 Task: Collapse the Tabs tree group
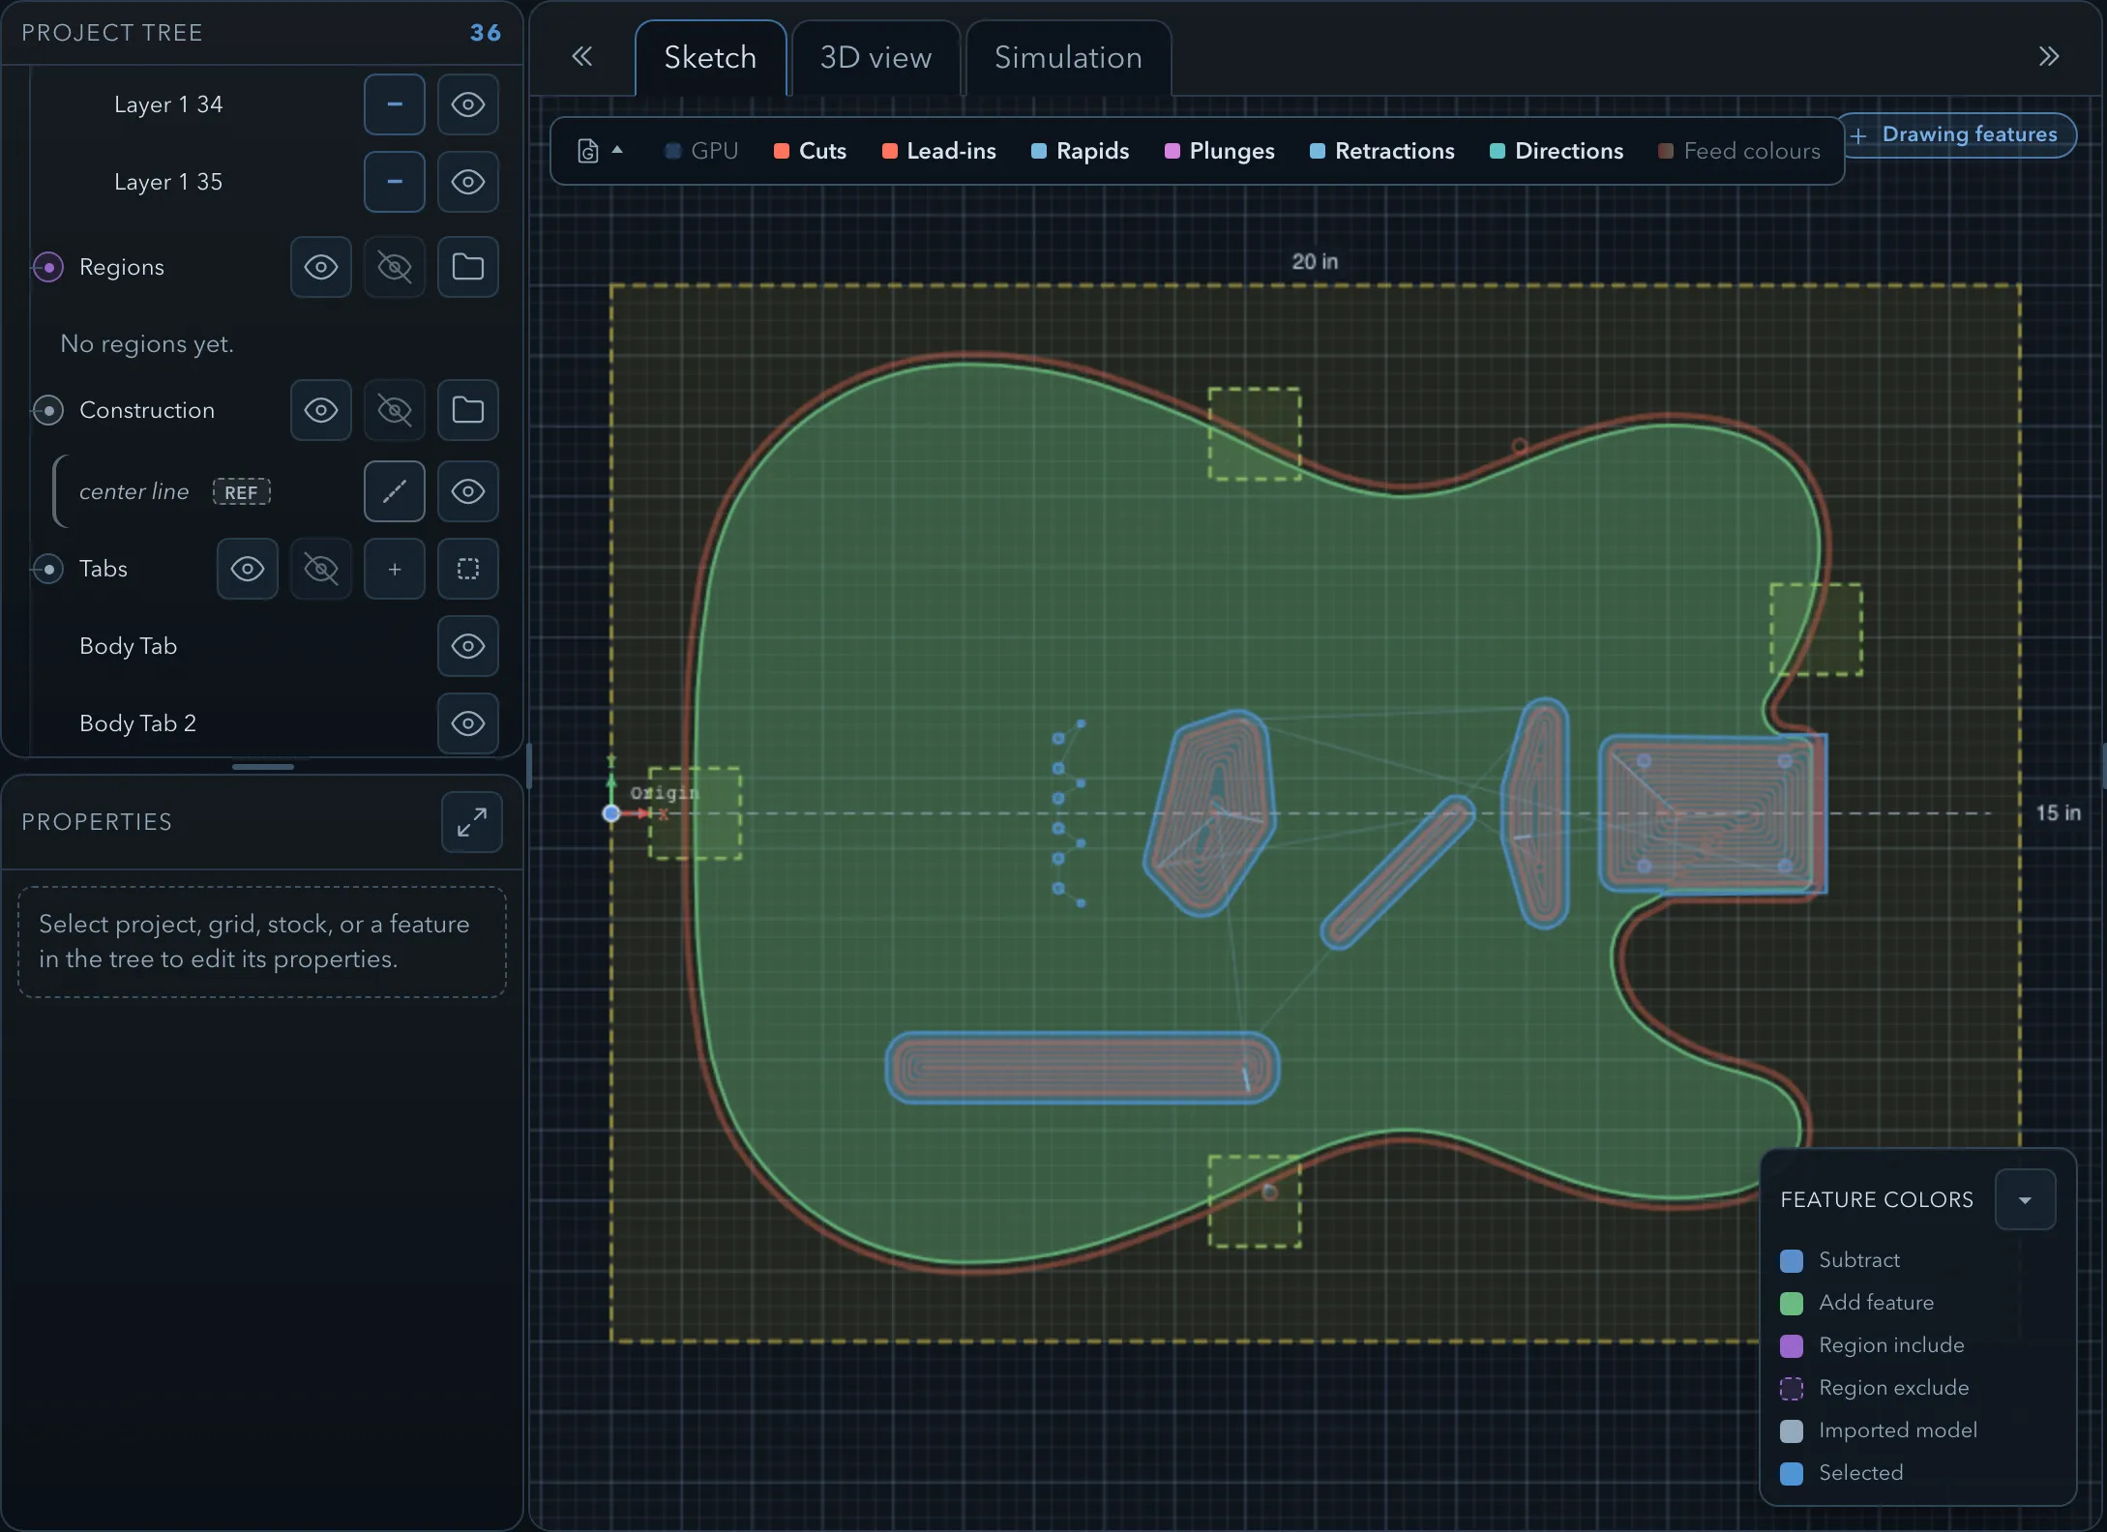[48, 569]
